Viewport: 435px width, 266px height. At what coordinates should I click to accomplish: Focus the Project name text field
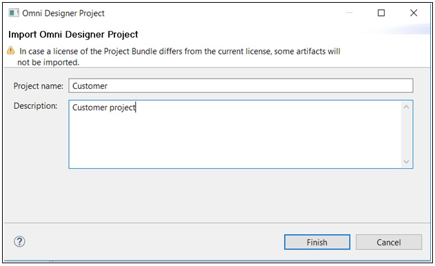point(241,85)
